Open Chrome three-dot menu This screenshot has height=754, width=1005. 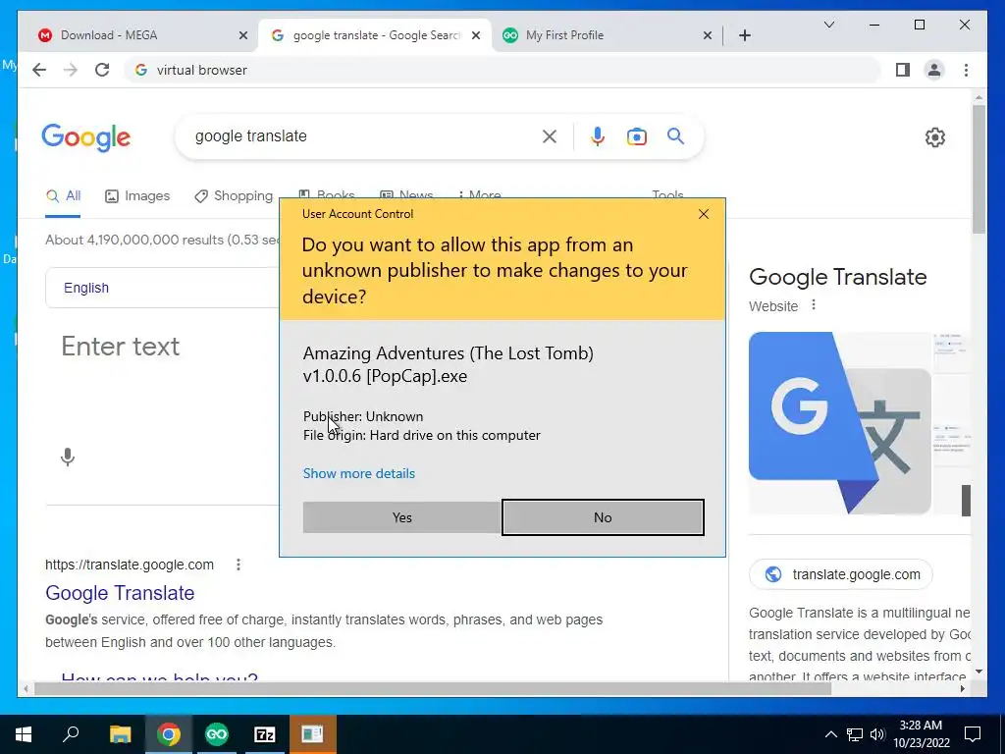click(966, 70)
